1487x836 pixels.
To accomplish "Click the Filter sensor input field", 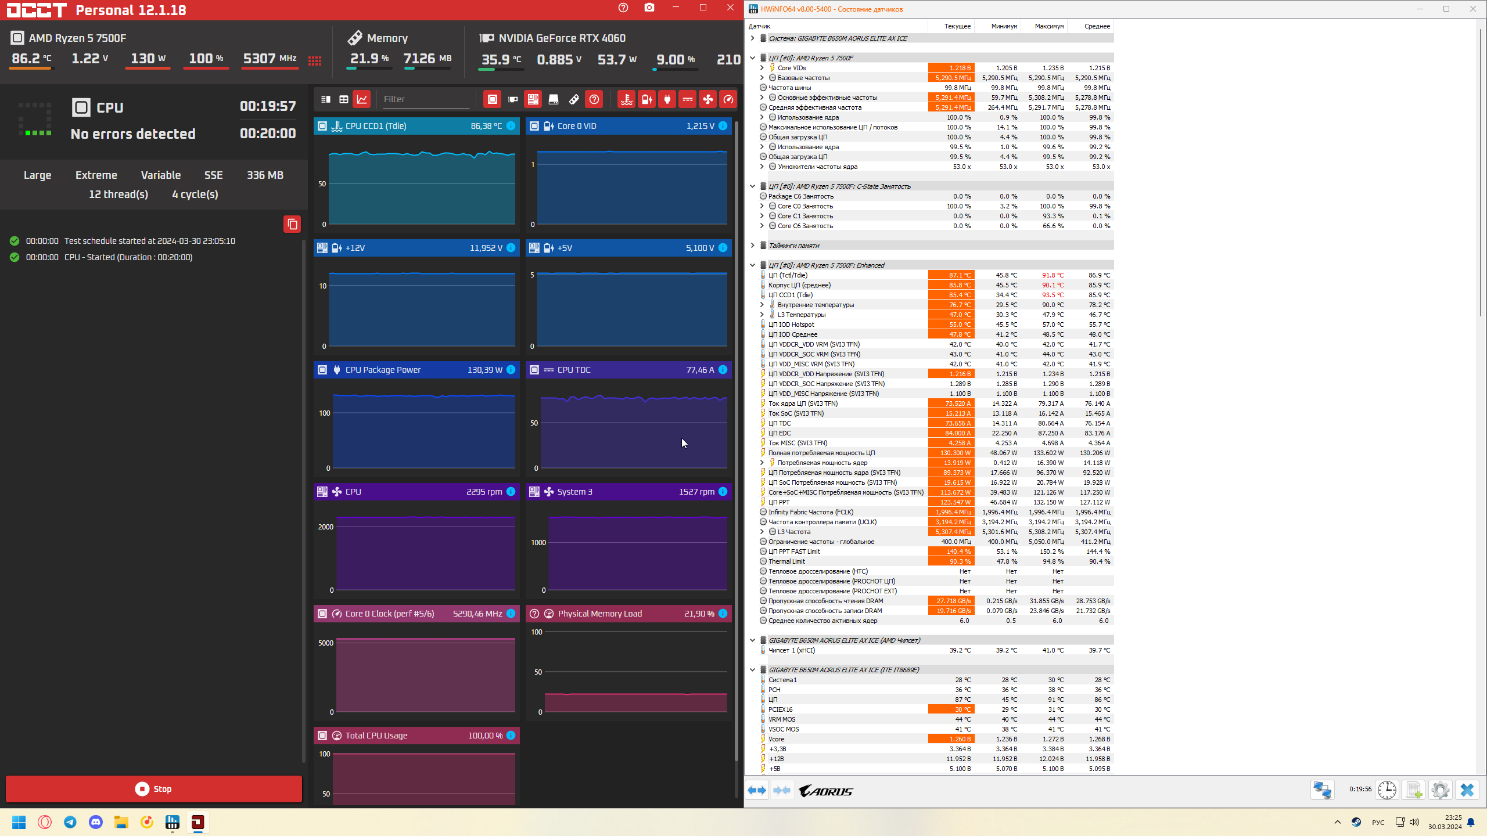I will [x=426, y=99].
